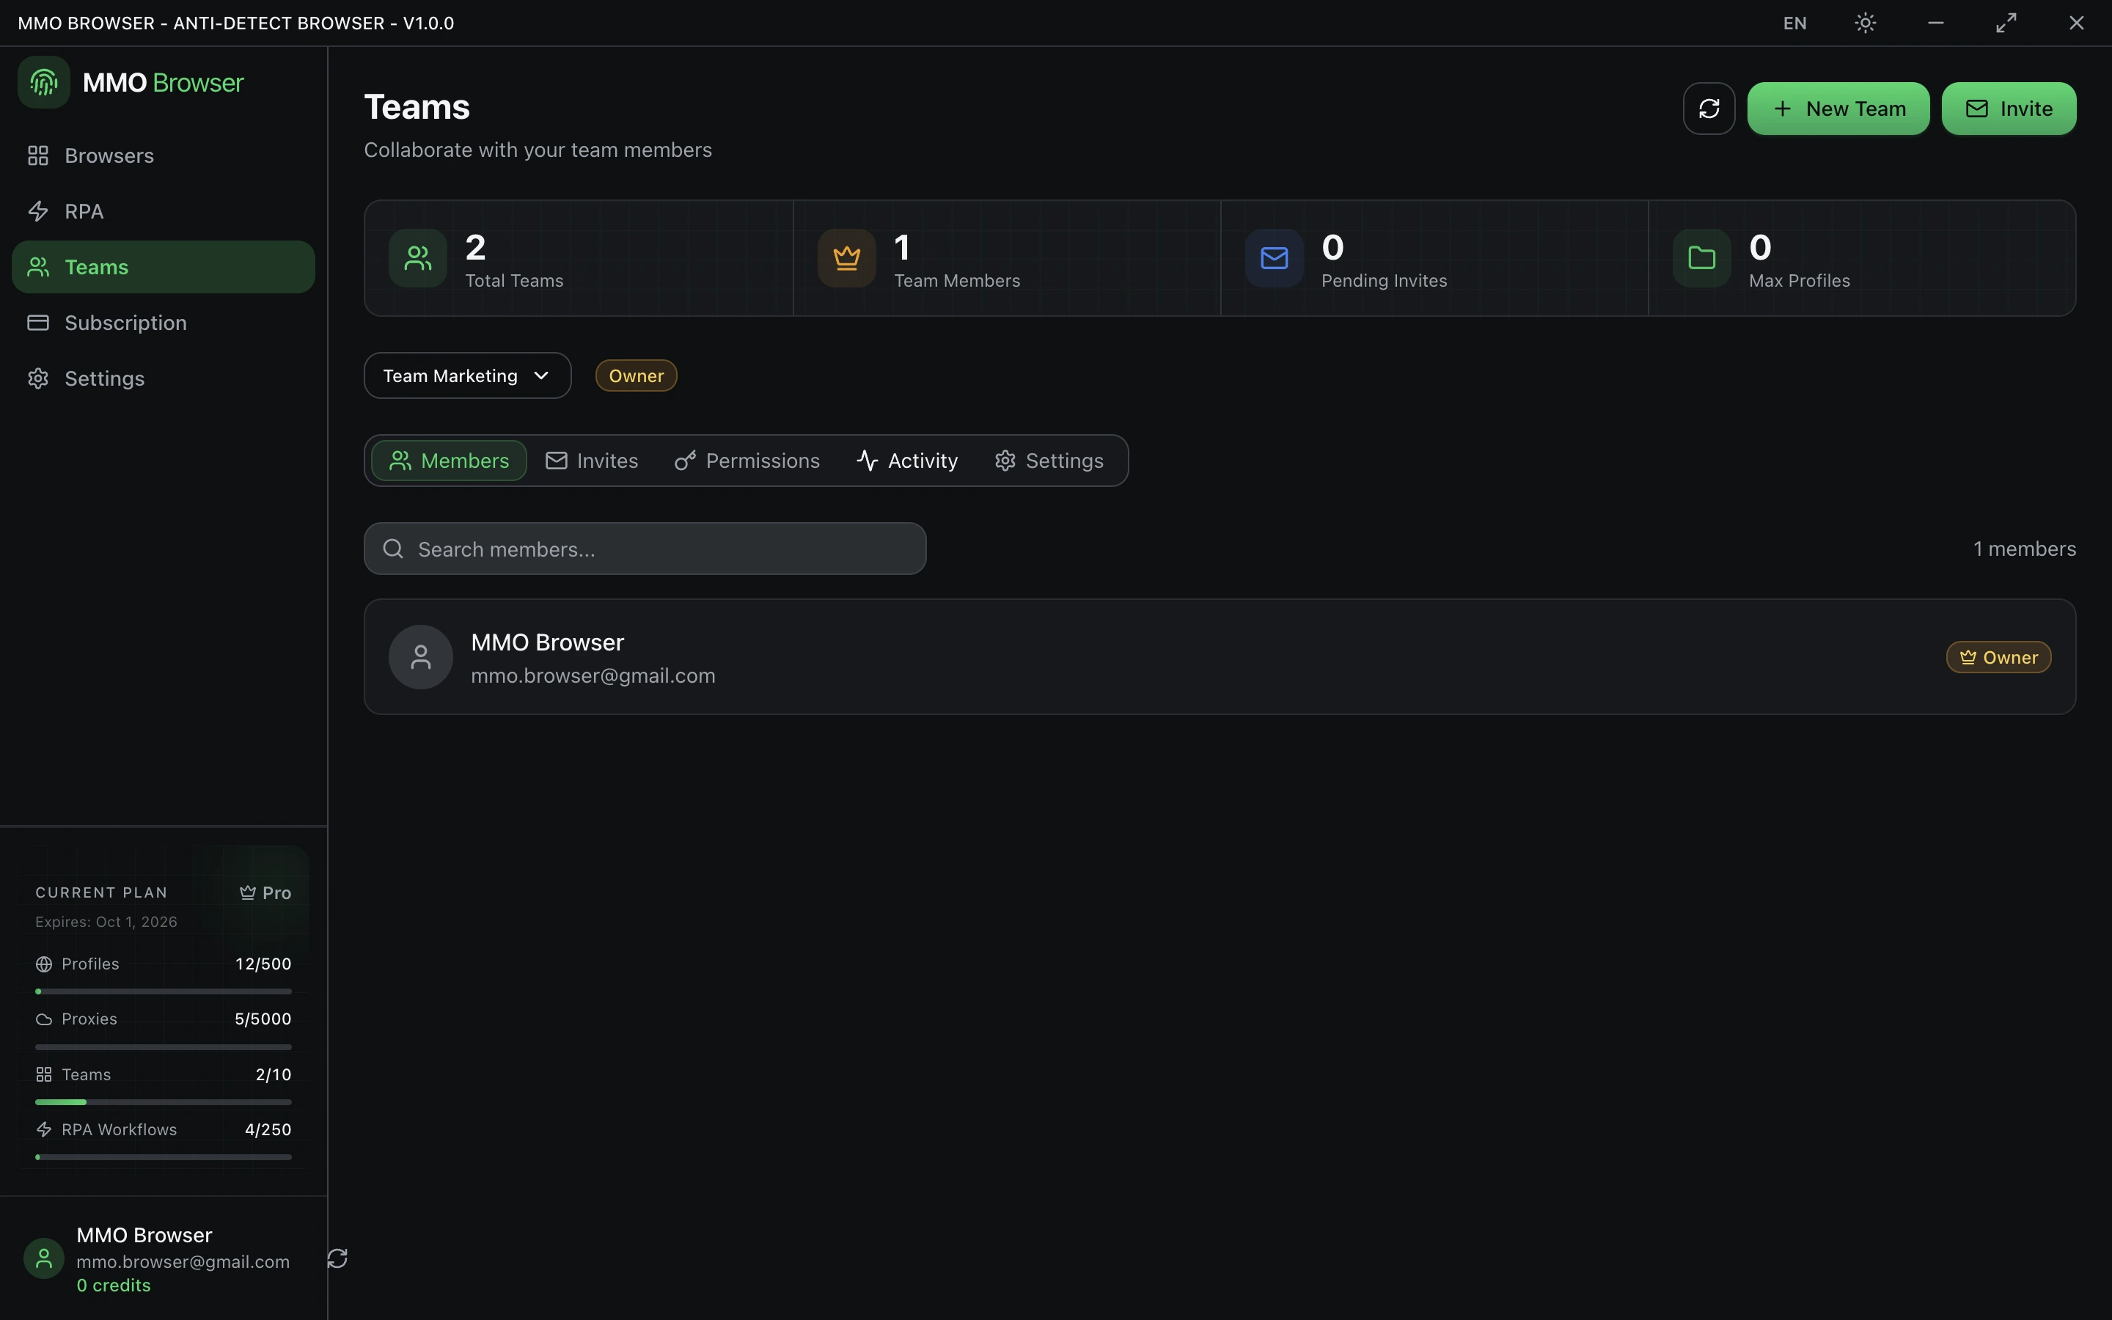Switch to the Invites tab
The image size is (2112, 1320).
592,460
